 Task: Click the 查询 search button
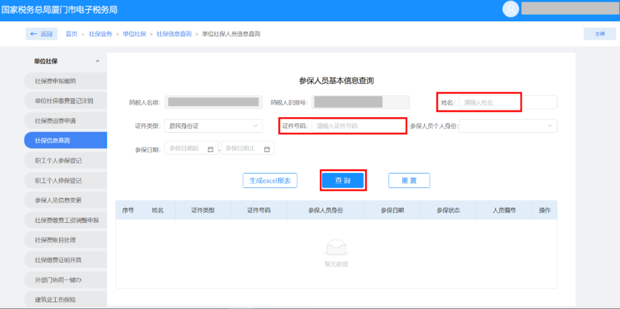click(x=343, y=180)
